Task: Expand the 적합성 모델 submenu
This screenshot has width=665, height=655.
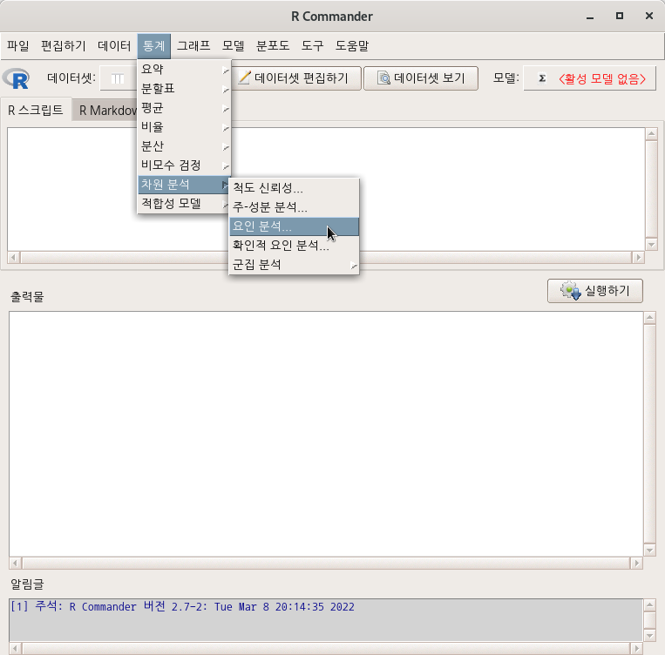Action: [185, 204]
